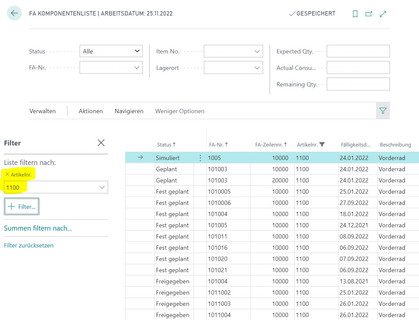Sort by FA-Zeilennr. column header
This screenshot has height=320, width=419.
[x=271, y=144]
